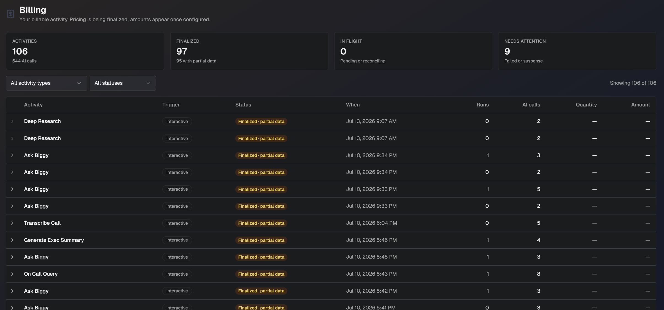This screenshot has height=310, width=664.
Task: Click the status badge on Generate Exec Summary row
Action: click(261, 240)
